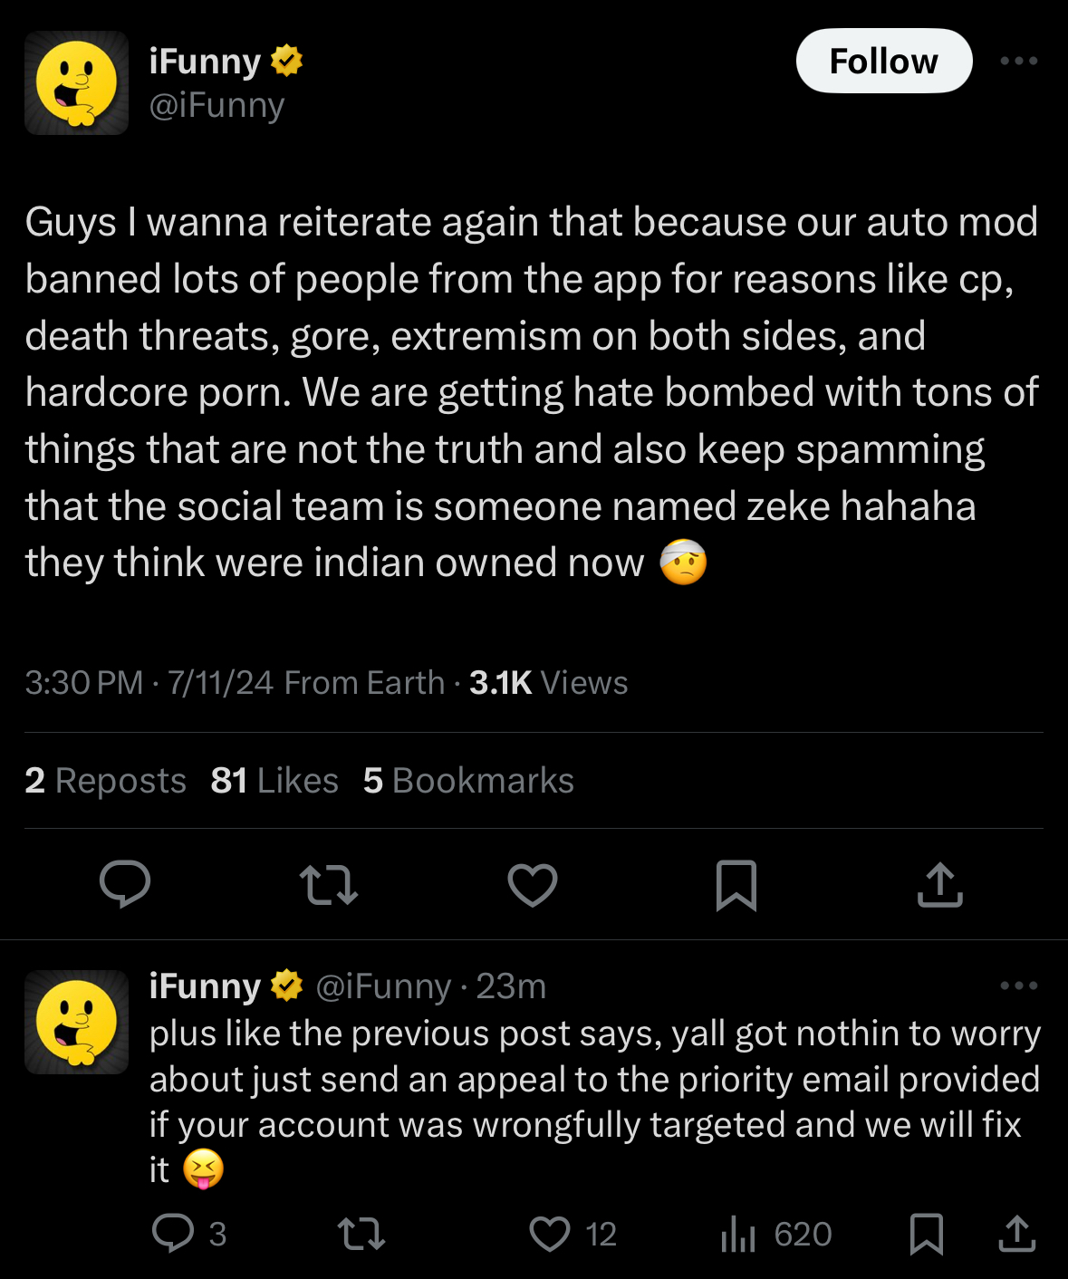1068x1279 pixels.
Task: View the 81 Likes list
Action: [x=274, y=780]
